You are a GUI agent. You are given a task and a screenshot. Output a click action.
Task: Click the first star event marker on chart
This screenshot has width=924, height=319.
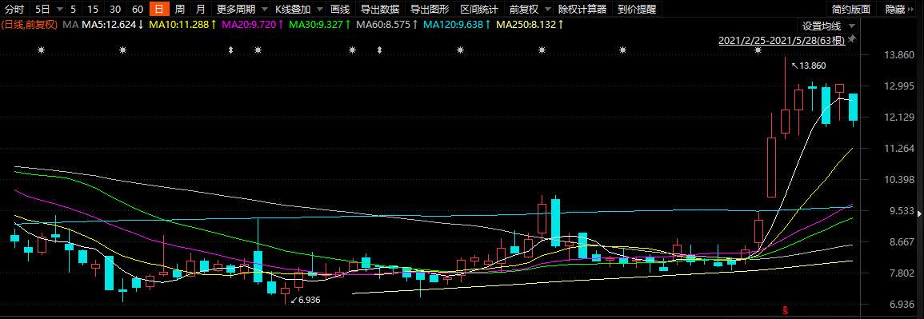(x=42, y=50)
